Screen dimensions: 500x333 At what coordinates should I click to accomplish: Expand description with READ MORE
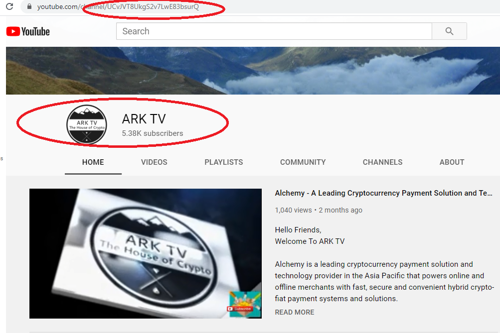point(295,312)
